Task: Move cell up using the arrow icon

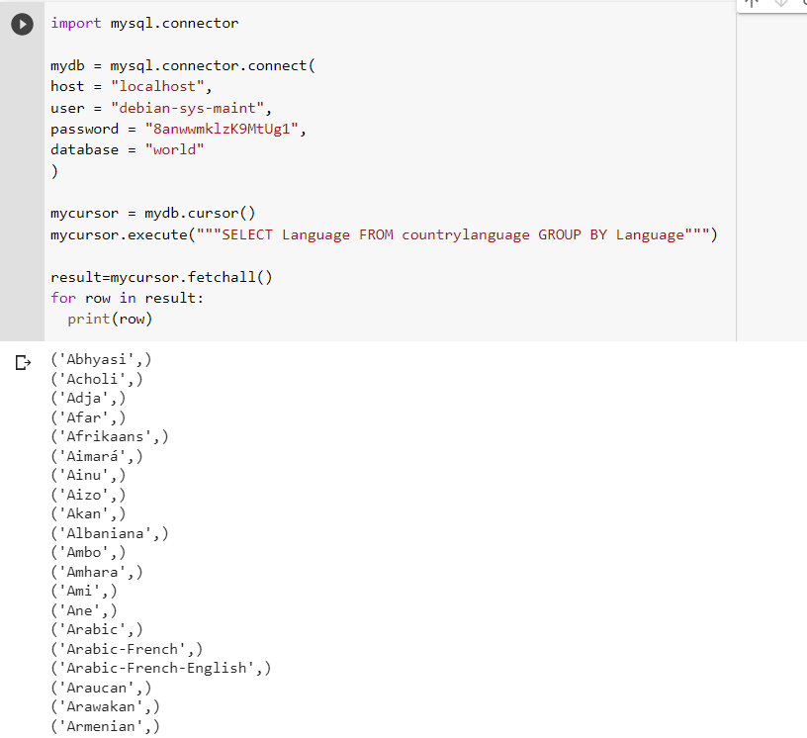Action: pyautogui.click(x=752, y=3)
